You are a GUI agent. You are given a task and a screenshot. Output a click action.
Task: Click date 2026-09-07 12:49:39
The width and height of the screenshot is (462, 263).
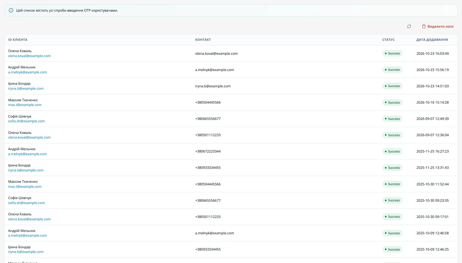coord(433,119)
